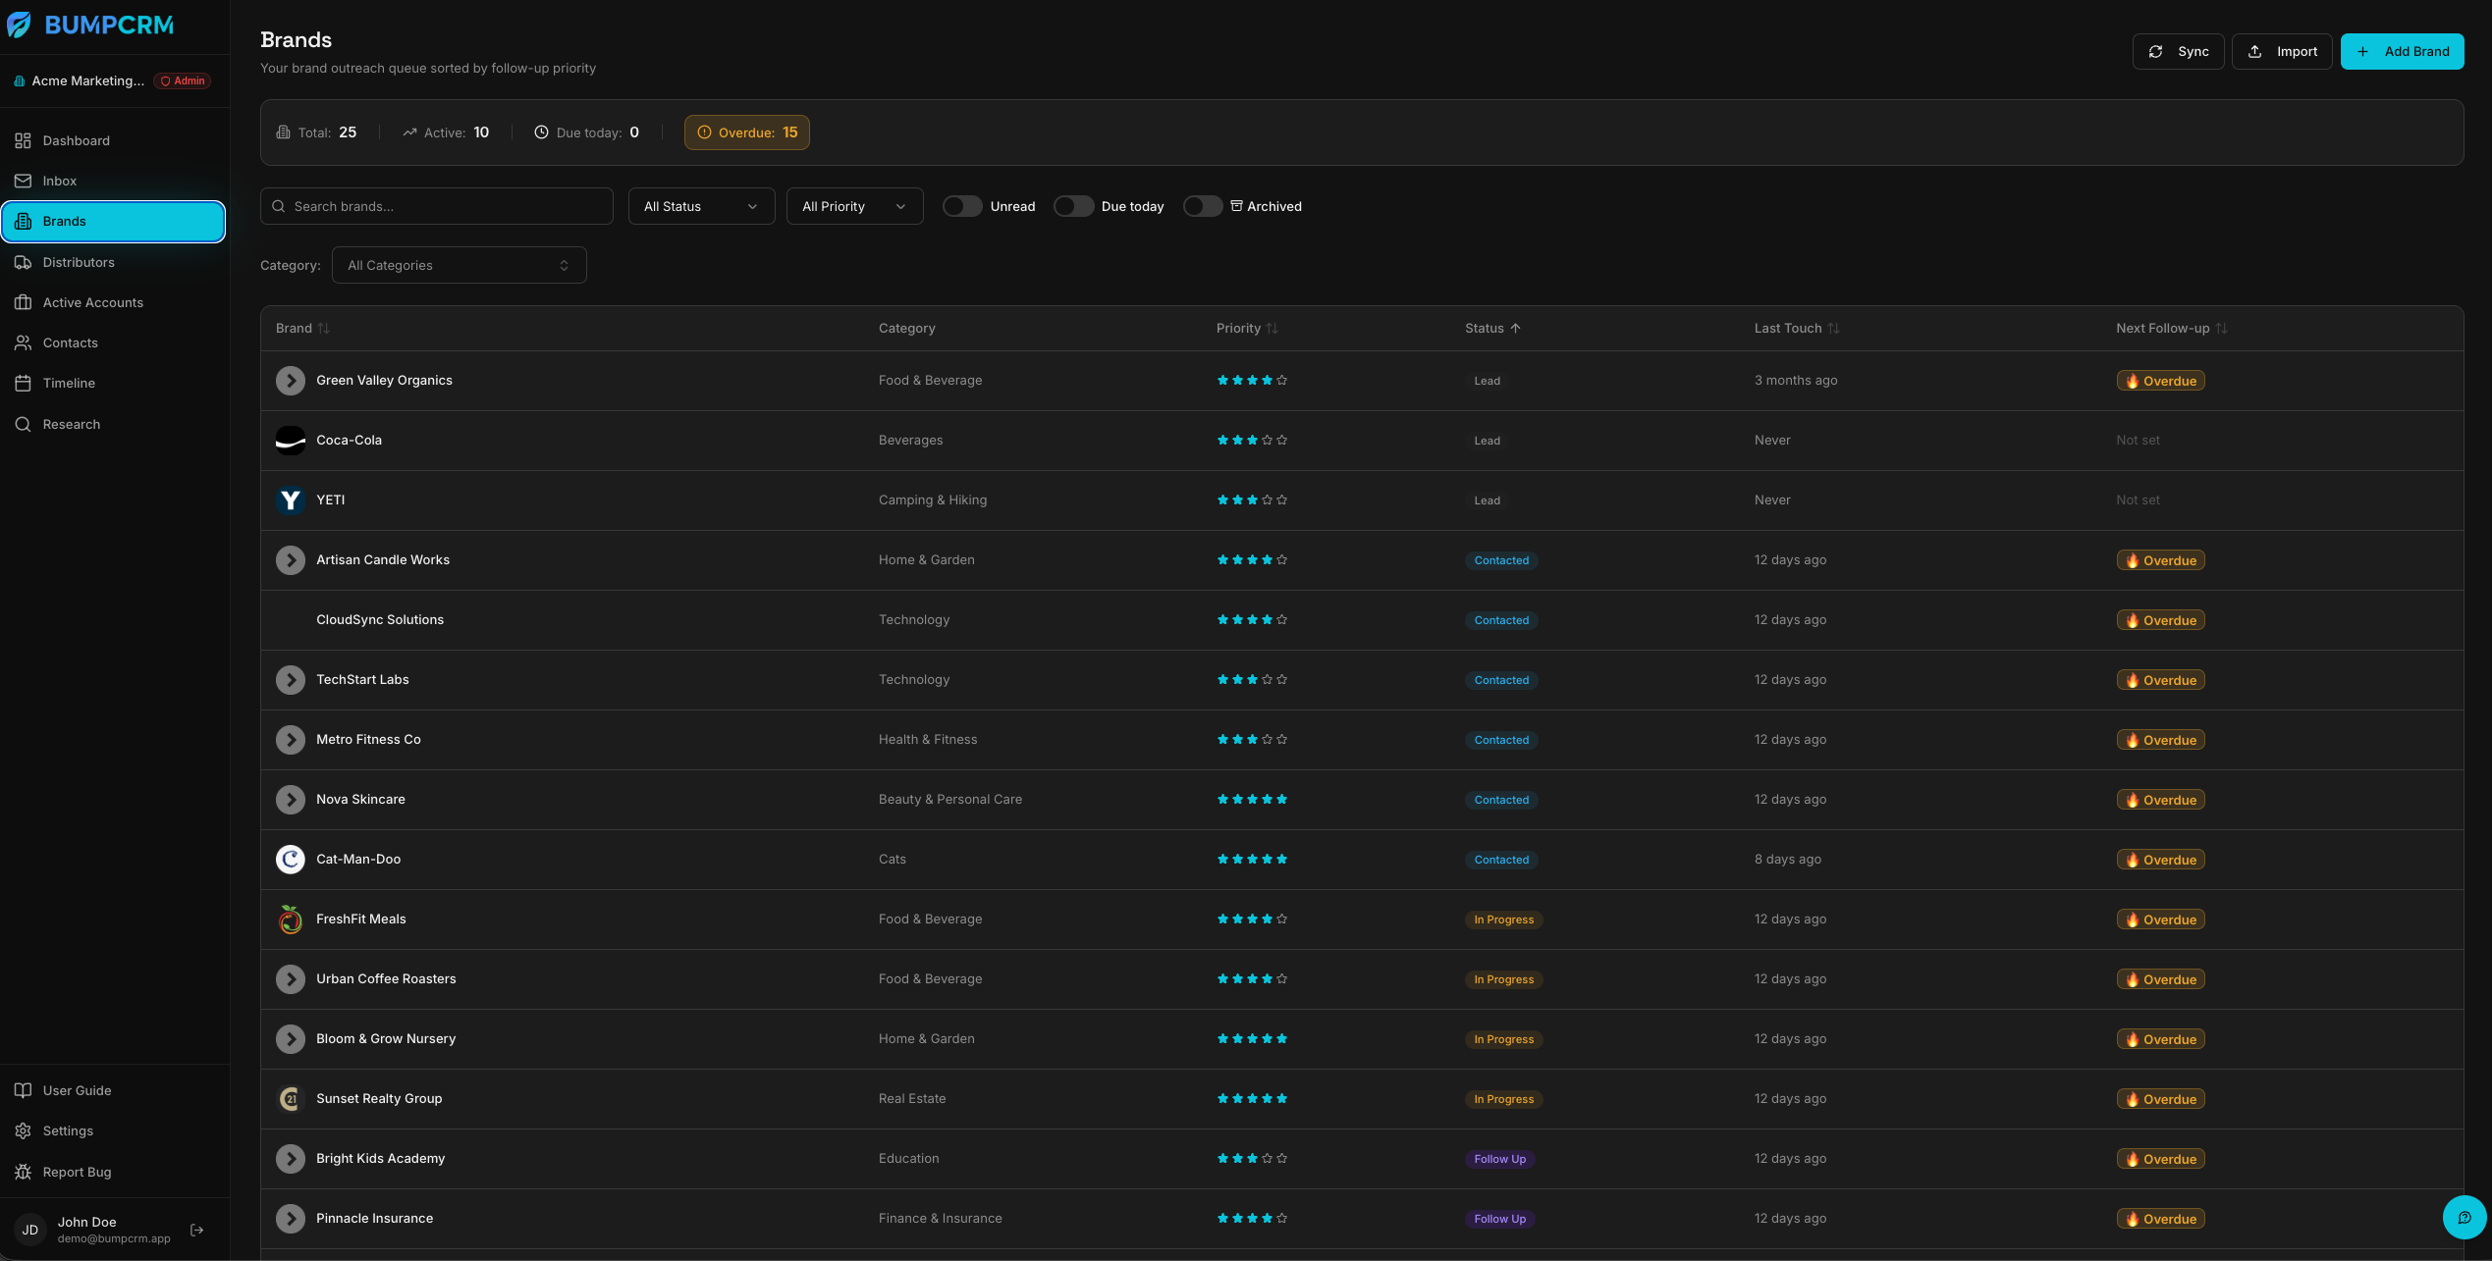Click the FreshFit Meals apple logo
2492x1261 pixels.
point(290,919)
